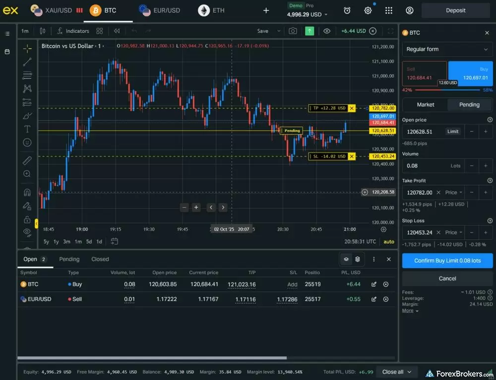This screenshot has height=380, width=496.
Task: Select the ruler measure tool
Action: pos(27,160)
